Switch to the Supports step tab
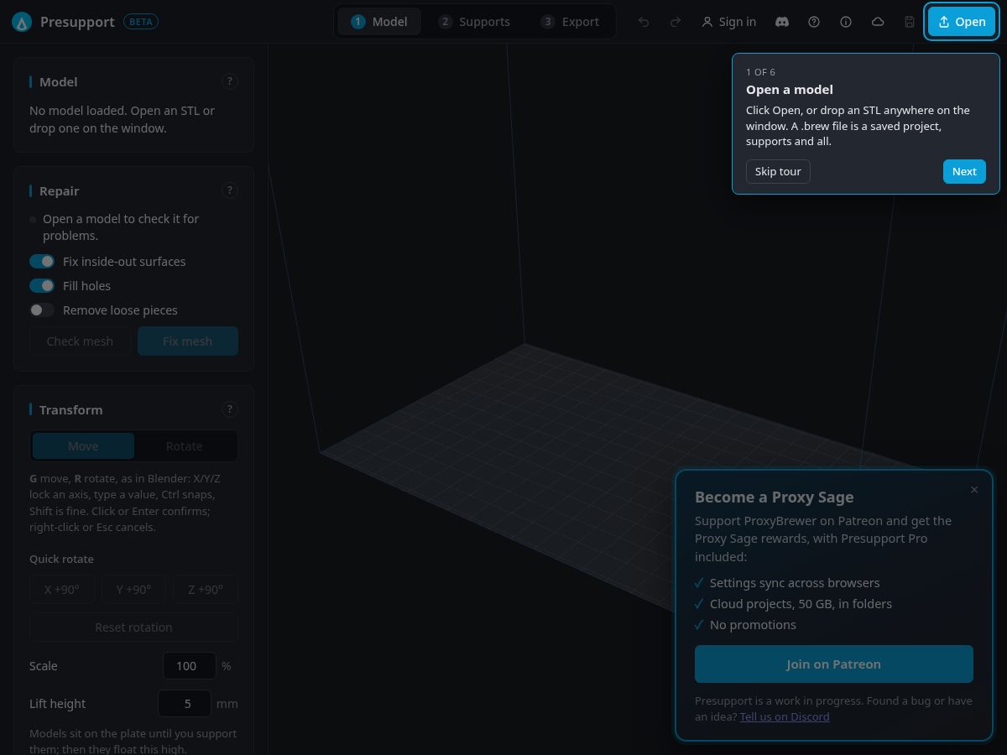Image resolution: width=1007 pixels, height=755 pixels. 474,22
